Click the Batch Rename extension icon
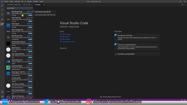This screenshot has height=105, width=187. pos(8,50)
